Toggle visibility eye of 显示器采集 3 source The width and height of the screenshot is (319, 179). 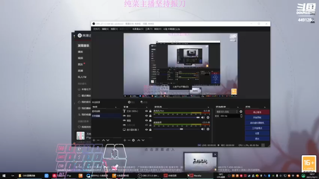146,130
